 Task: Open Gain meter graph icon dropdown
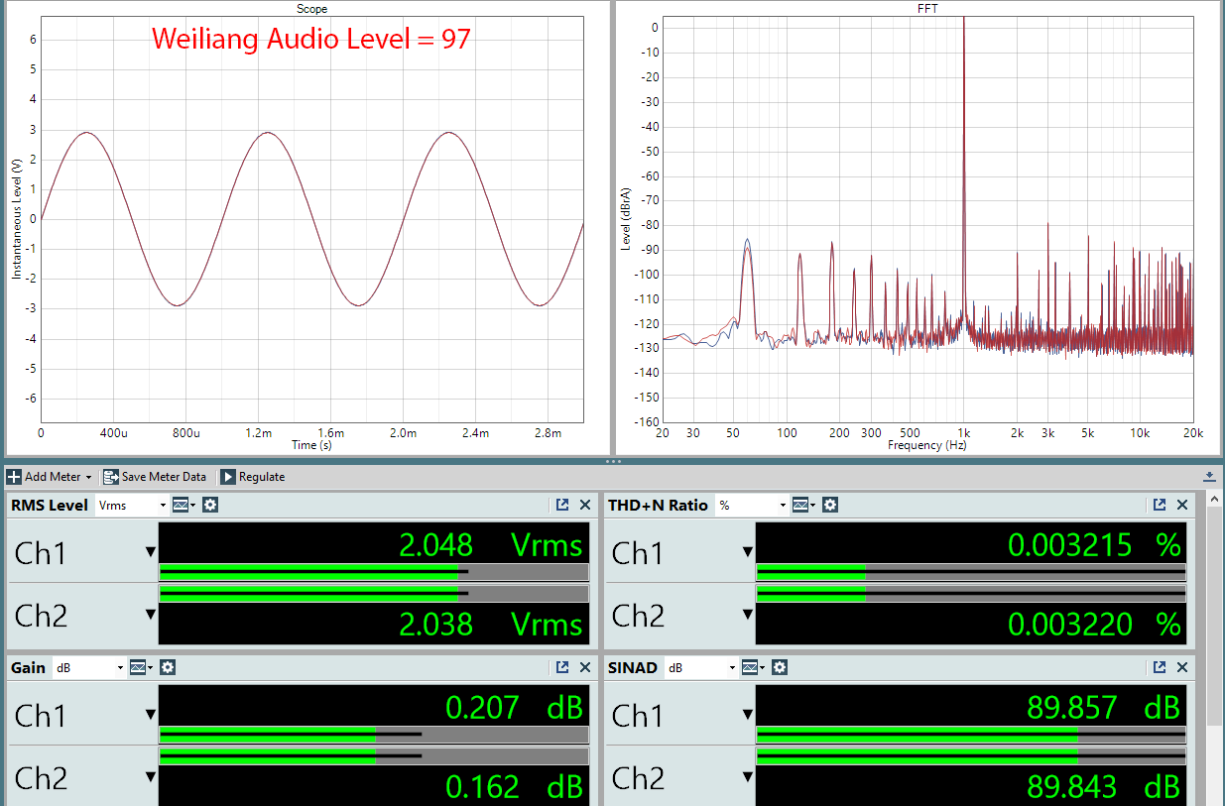142,667
